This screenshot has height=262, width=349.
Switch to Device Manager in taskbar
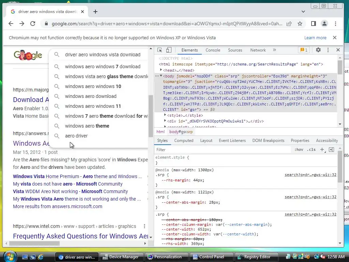(x=121, y=257)
